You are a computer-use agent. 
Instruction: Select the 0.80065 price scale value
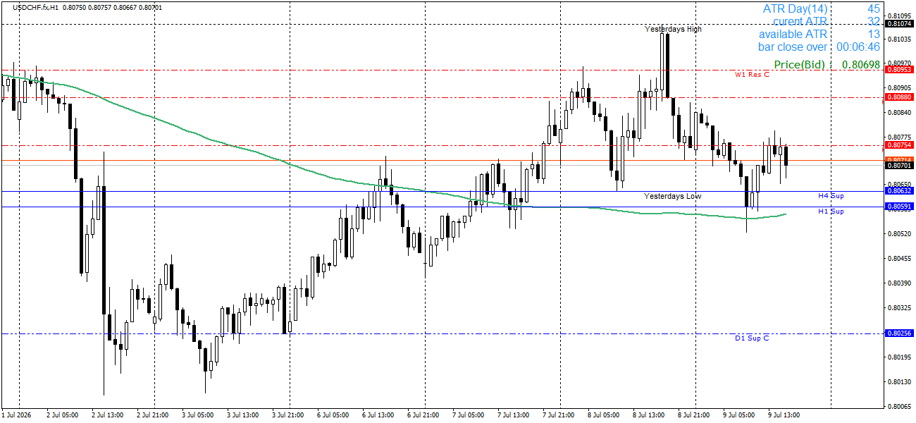click(x=899, y=406)
